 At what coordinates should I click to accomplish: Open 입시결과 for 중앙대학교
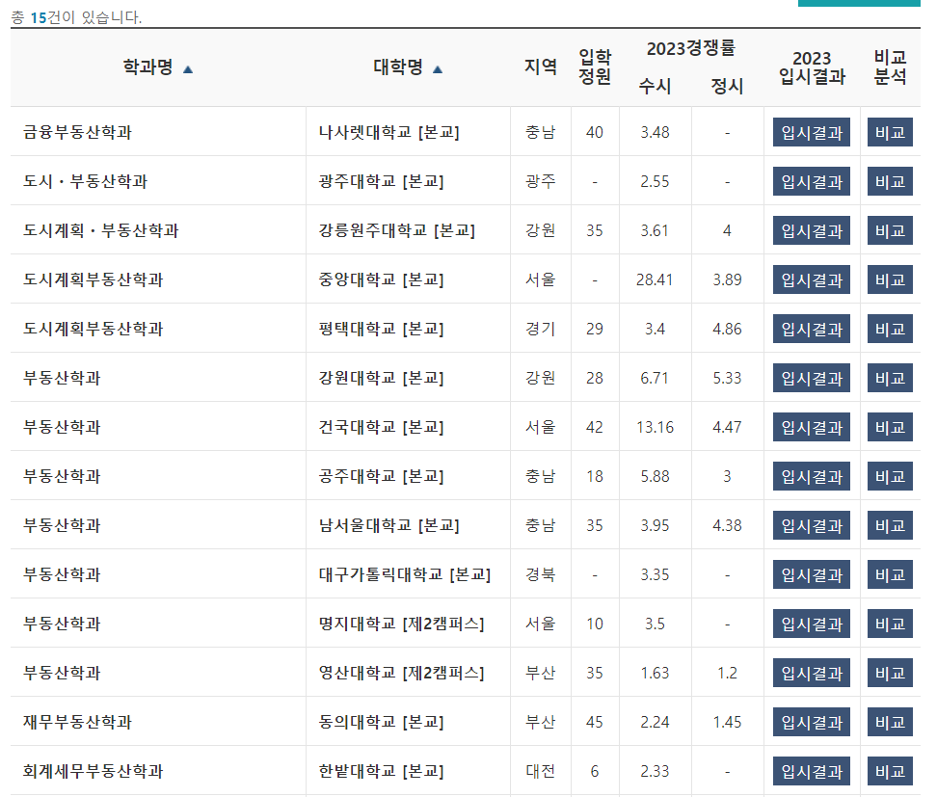point(812,279)
